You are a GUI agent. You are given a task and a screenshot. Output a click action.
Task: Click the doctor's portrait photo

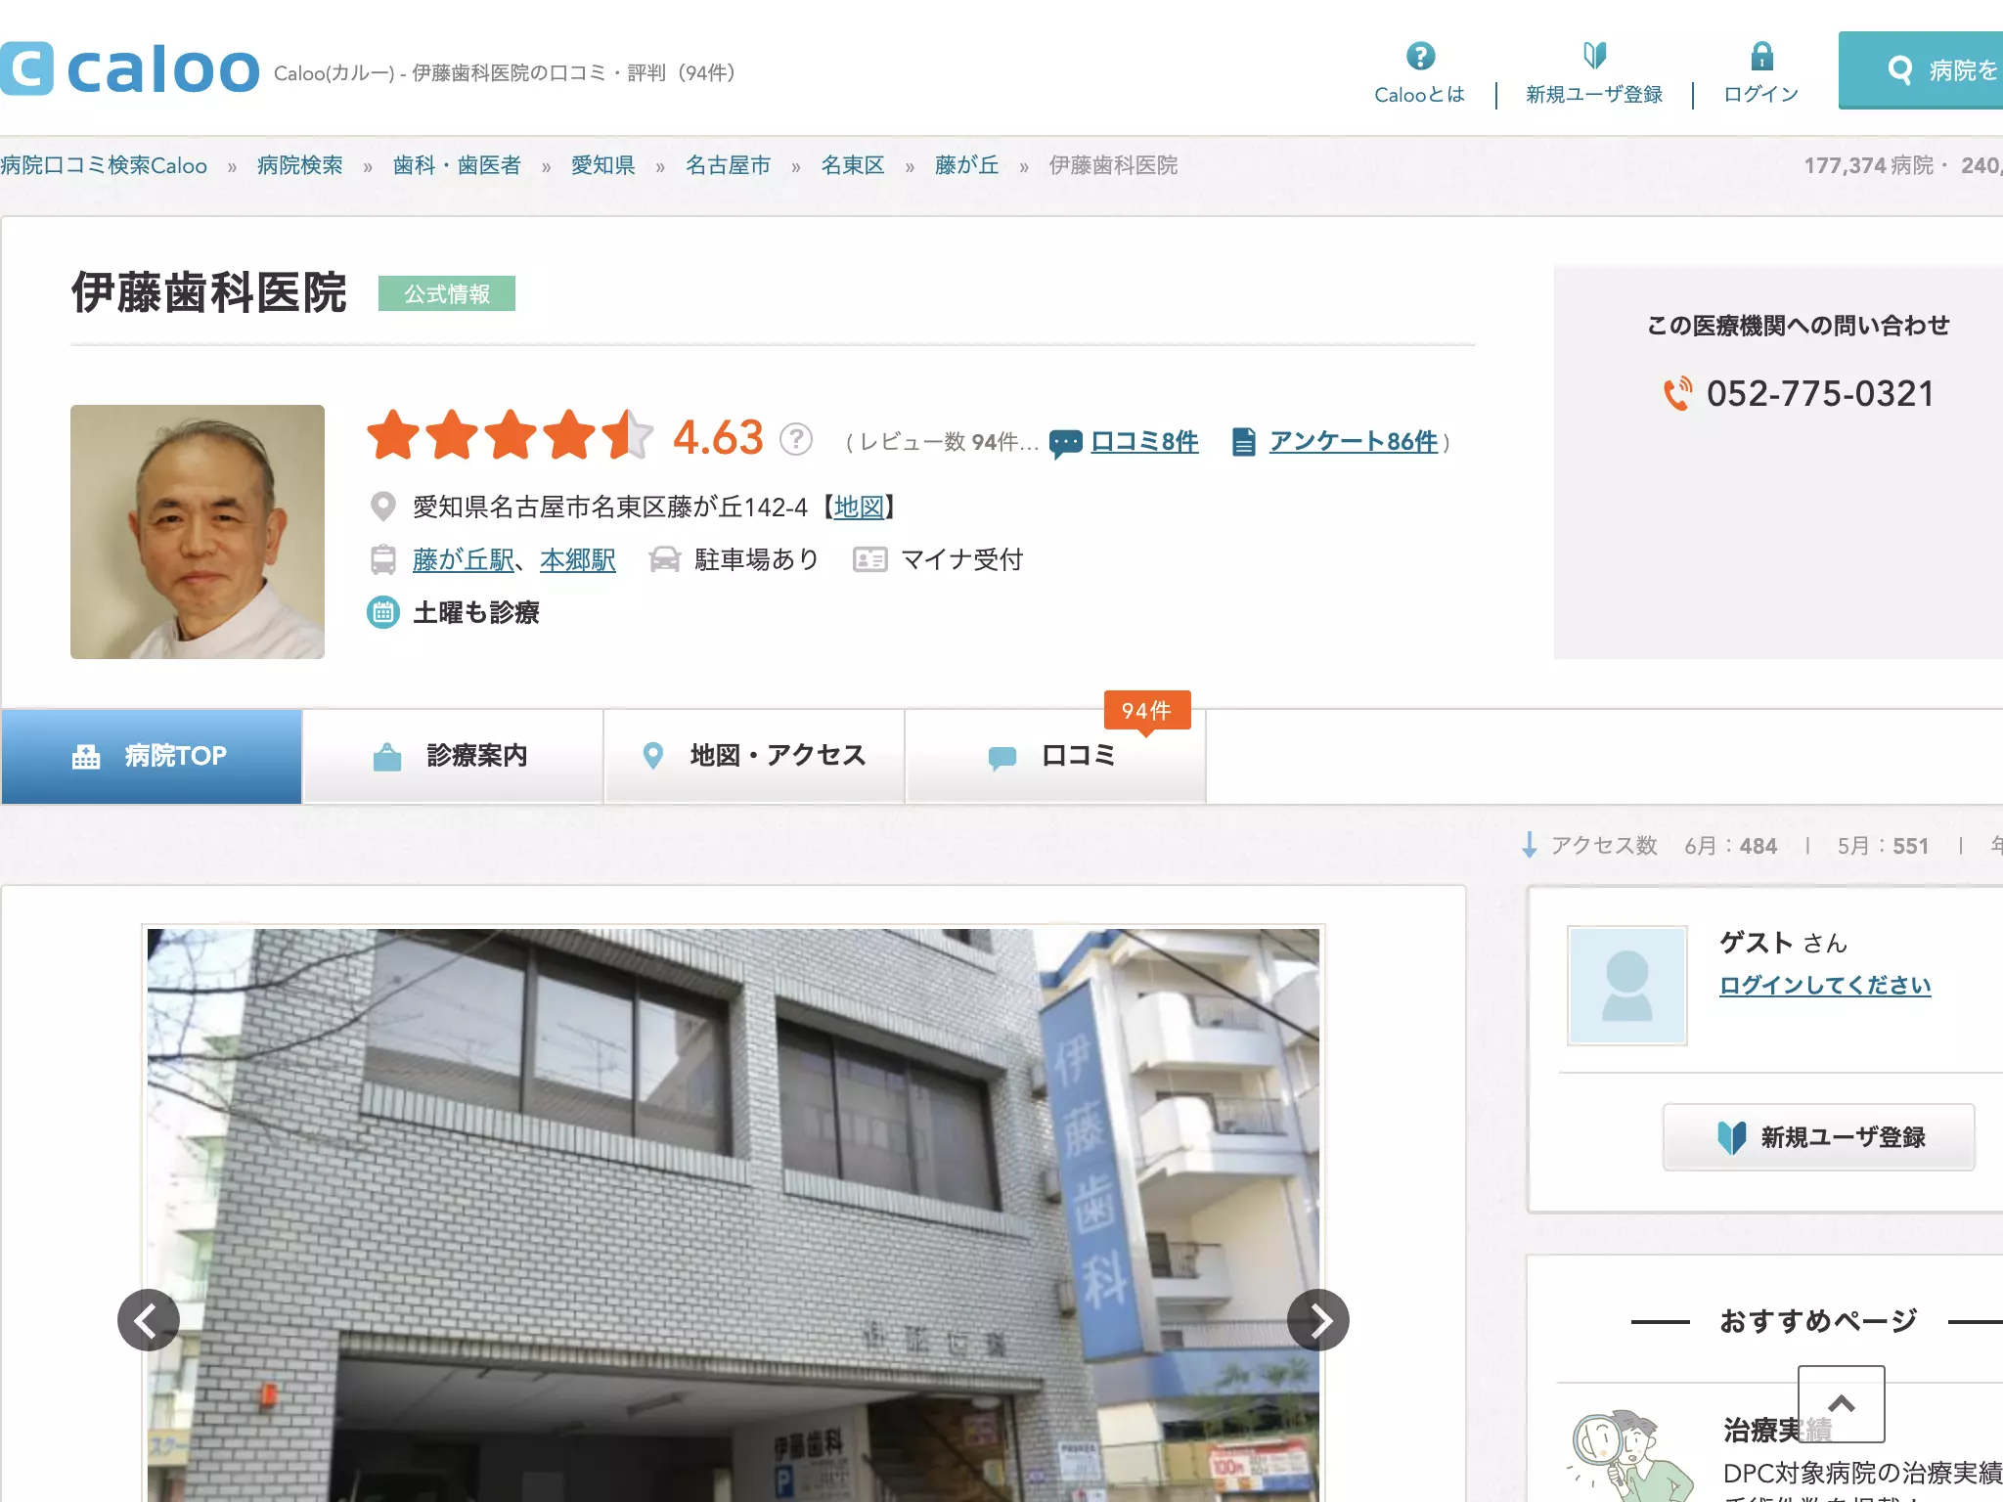(x=198, y=532)
